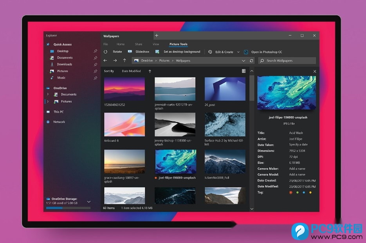The image size is (366, 243).
Task: Select the Artboard-8 thumbnail
Action: pos(124,125)
